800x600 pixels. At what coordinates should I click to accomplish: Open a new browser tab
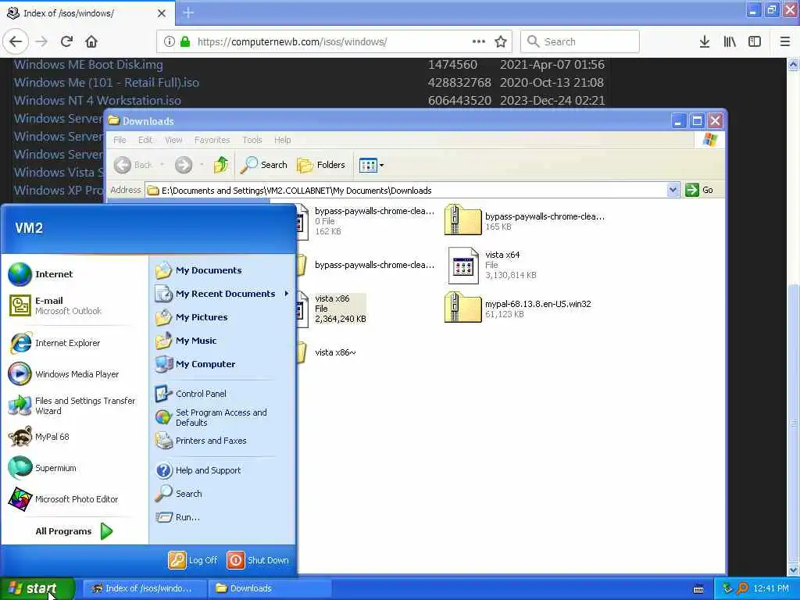point(188,12)
